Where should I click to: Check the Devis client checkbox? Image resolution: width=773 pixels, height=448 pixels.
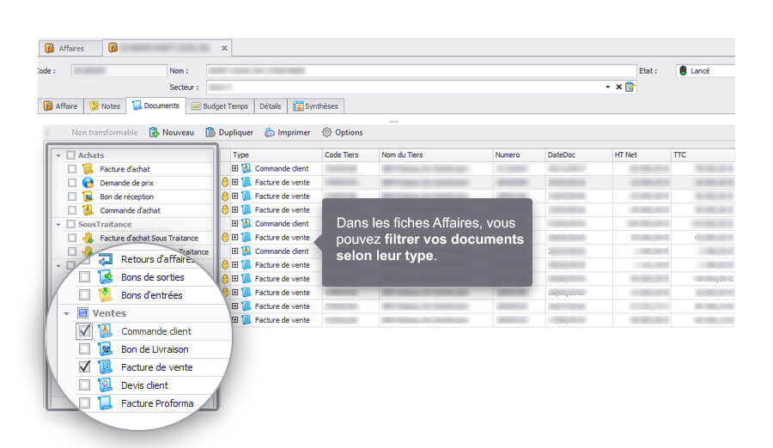point(85,384)
